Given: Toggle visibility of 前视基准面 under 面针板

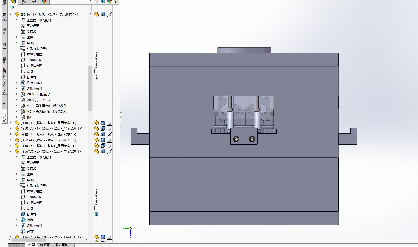Looking at the screenshot, I should (x=96, y=54).
